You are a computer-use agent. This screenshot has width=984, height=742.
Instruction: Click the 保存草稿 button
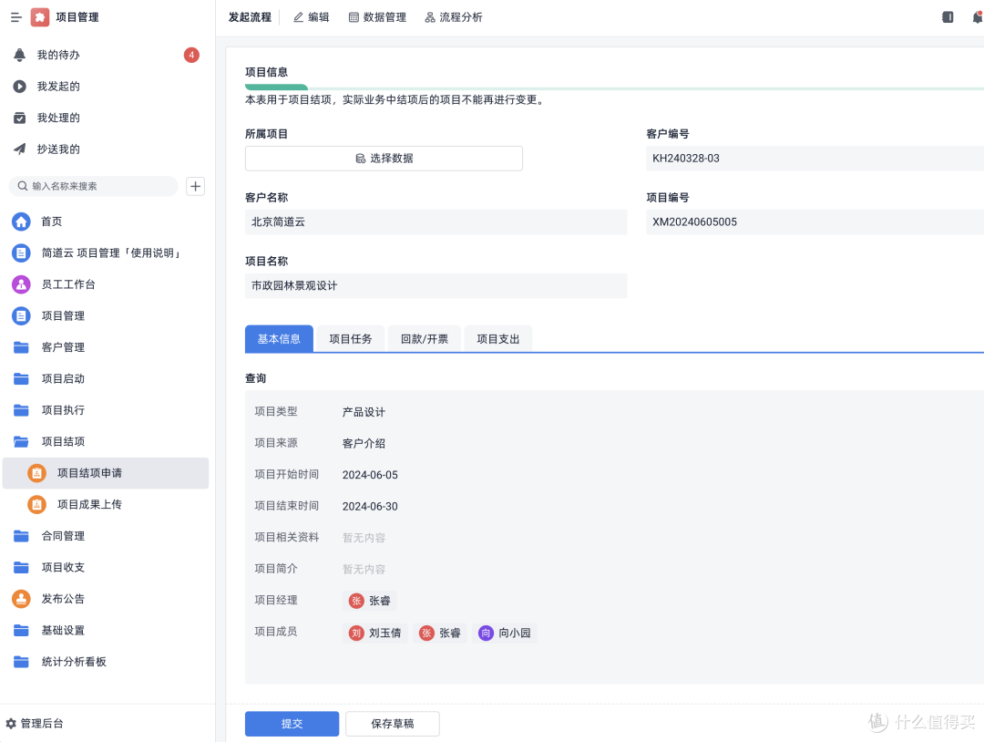point(392,723)
